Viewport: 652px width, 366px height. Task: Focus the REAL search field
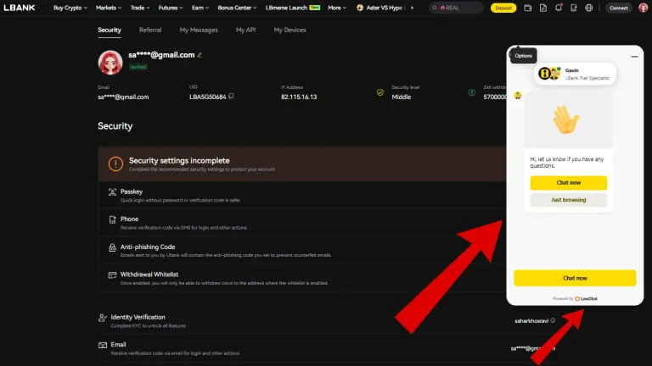[456, 8]
